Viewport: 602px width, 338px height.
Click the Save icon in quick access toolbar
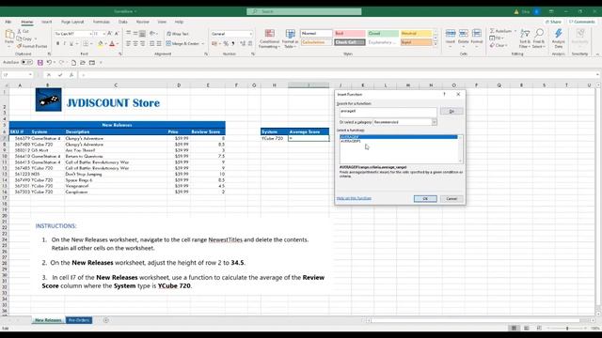pyautogui.click(x=40, y=63)
